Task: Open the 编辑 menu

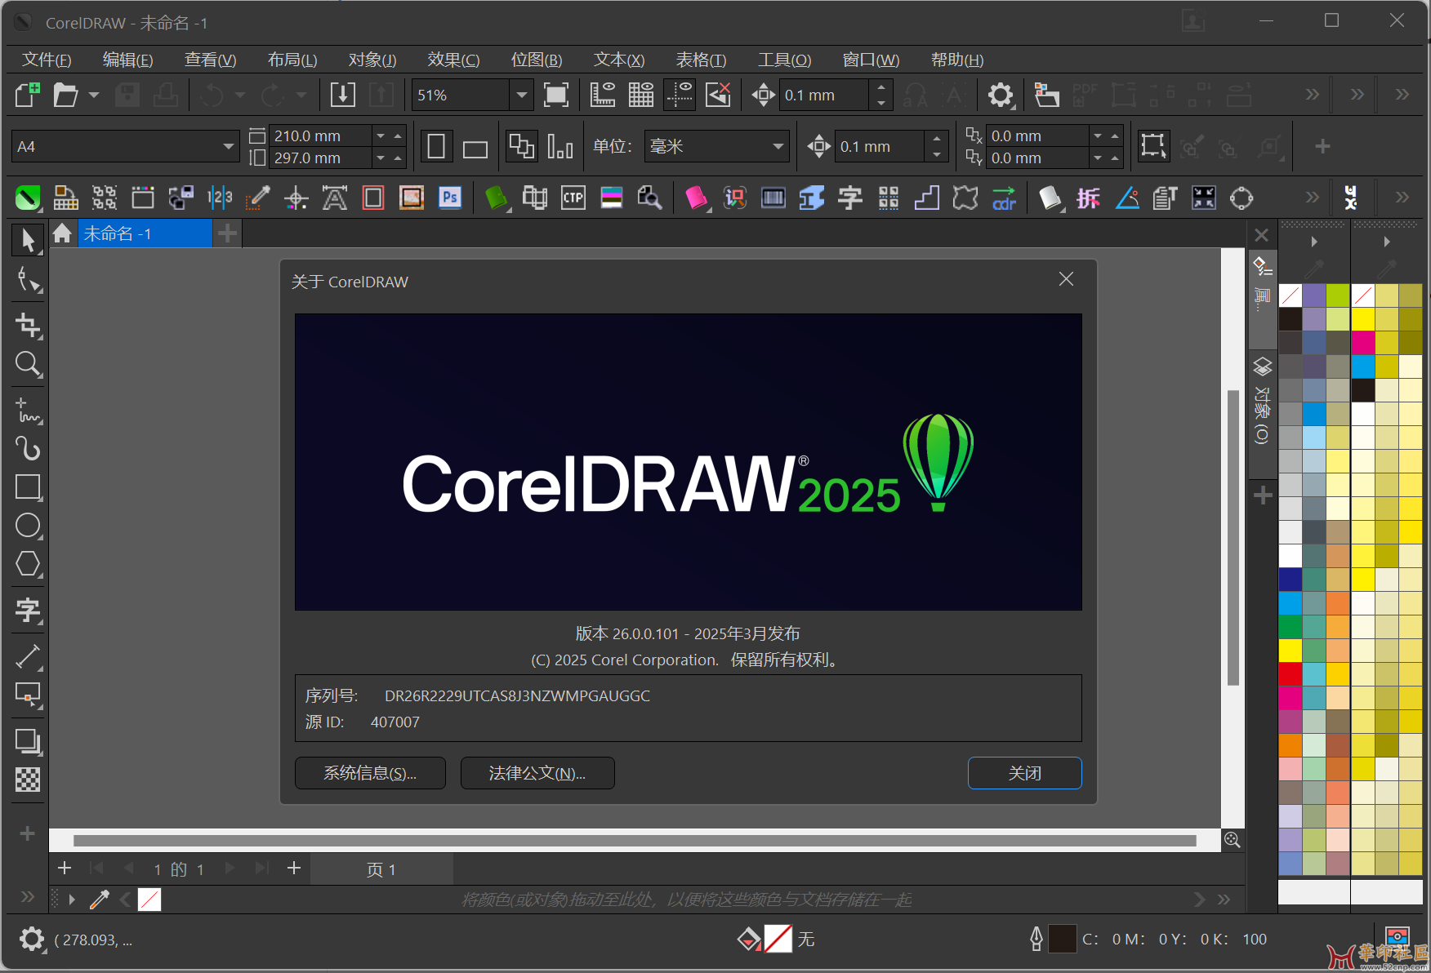Action: 127,60
